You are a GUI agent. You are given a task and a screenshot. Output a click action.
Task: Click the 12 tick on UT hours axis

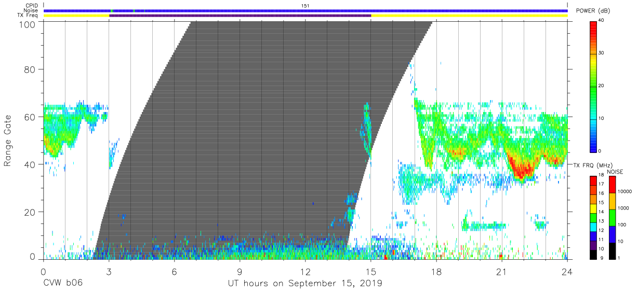(305, 272)
